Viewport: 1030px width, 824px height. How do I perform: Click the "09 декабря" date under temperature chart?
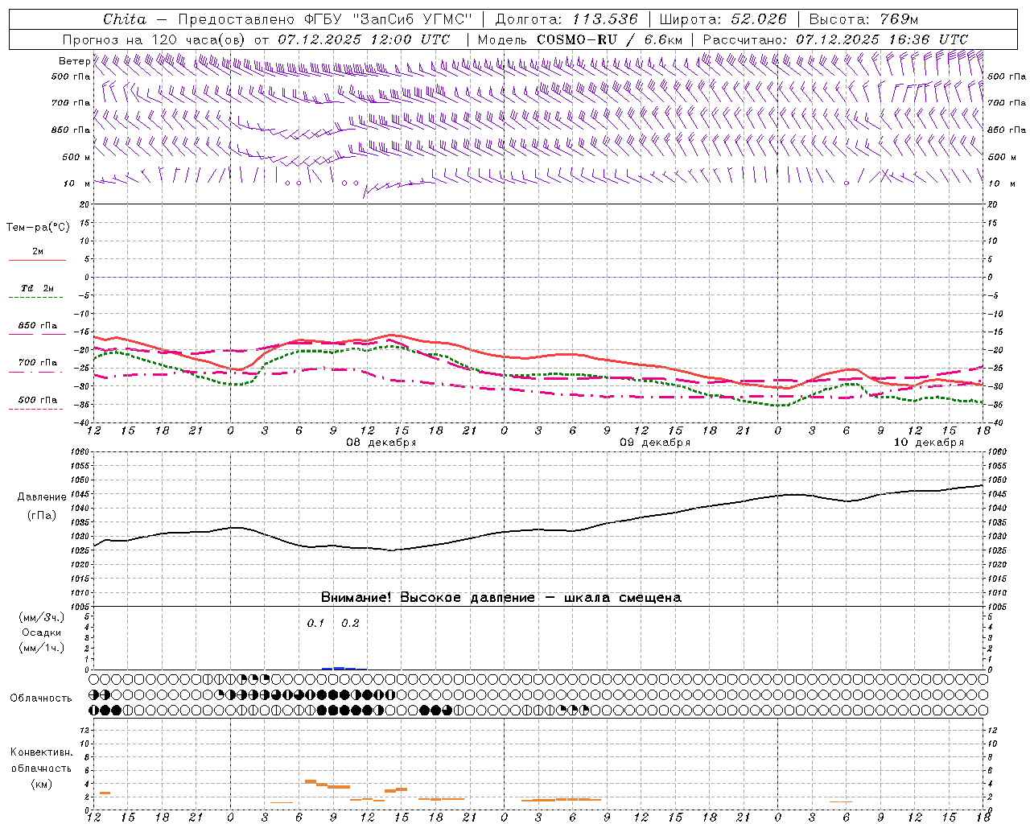654,443
